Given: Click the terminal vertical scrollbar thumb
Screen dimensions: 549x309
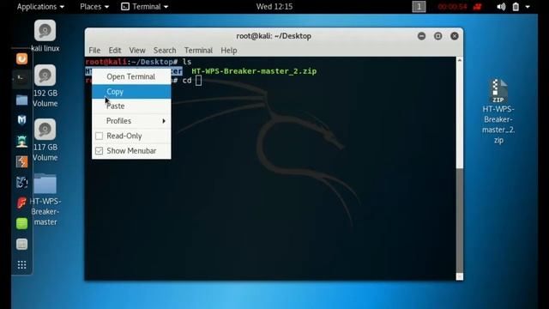Looking at the screenshot, I should [460, 221].
